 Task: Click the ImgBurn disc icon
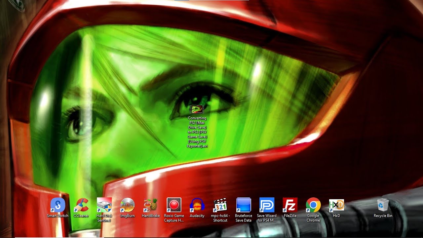point(128,205)
